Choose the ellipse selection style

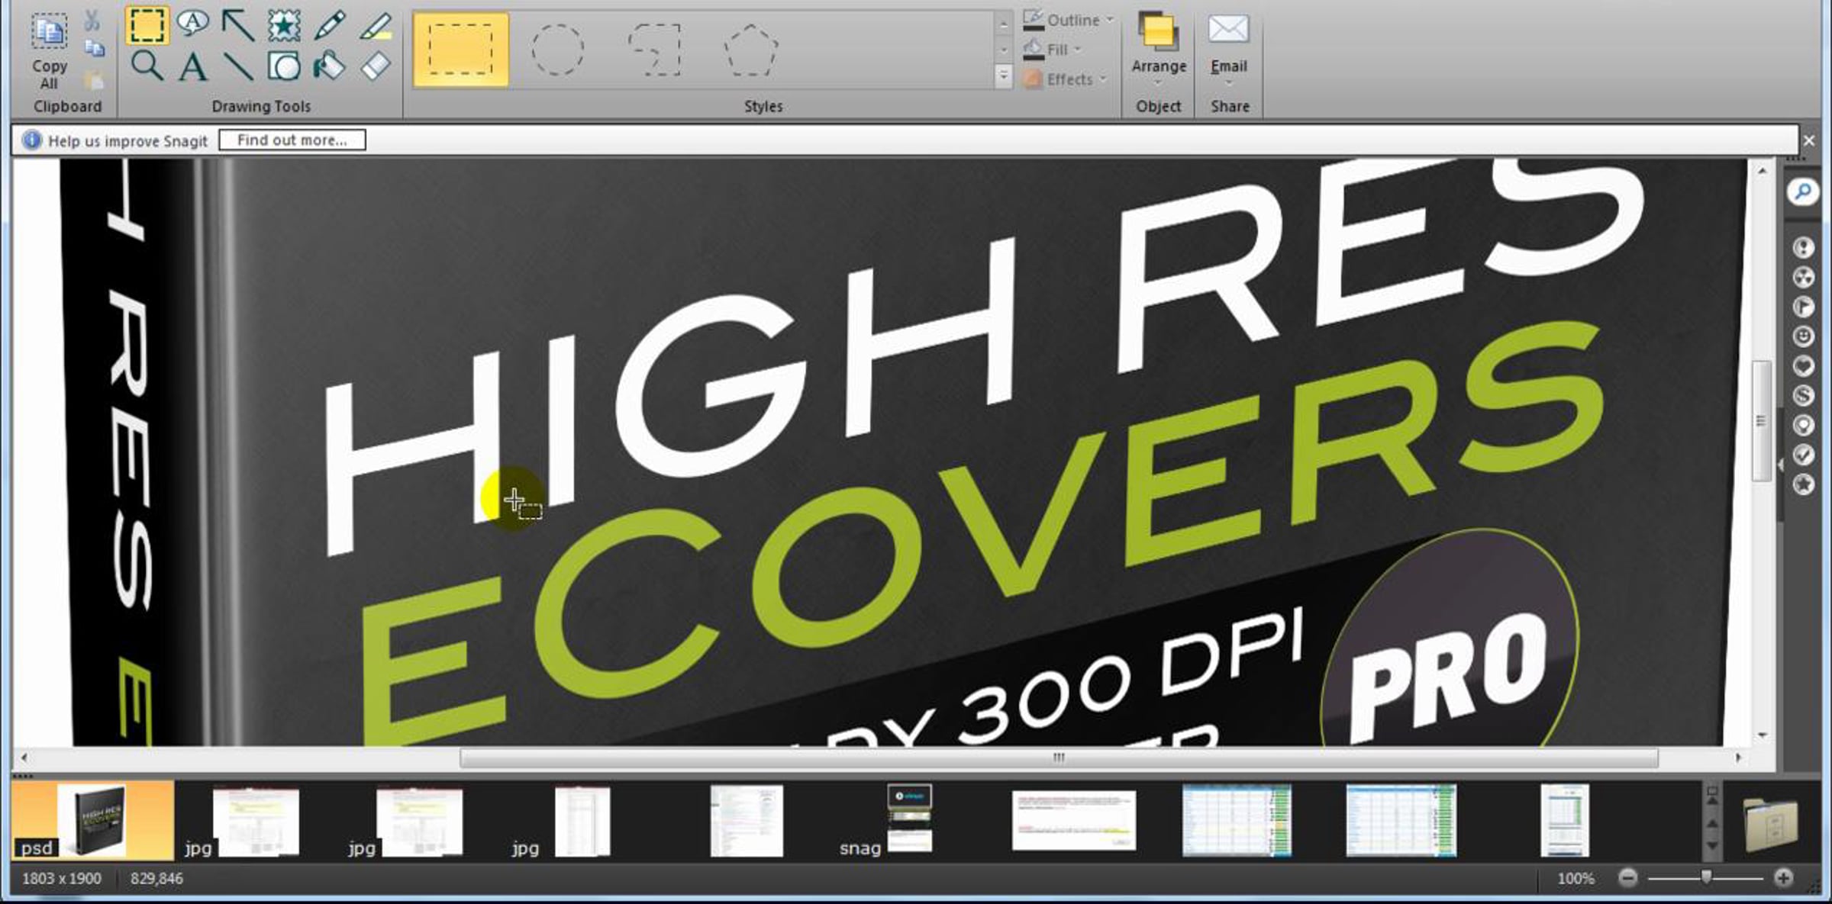click(x=557, y=50)
